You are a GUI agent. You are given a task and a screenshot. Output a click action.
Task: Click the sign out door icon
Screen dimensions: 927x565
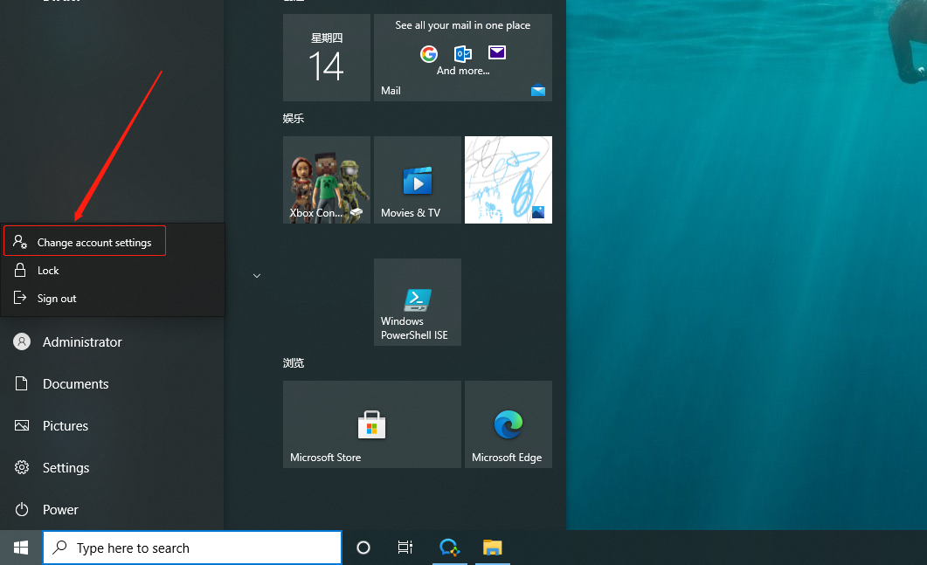click(x=20, y=297)
